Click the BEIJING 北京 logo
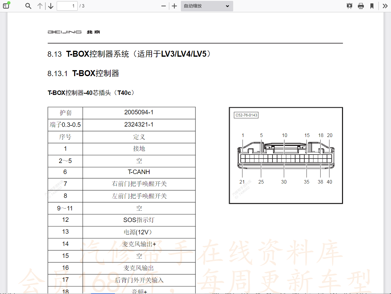Screen dimensions: 391x294 (74, 32)
